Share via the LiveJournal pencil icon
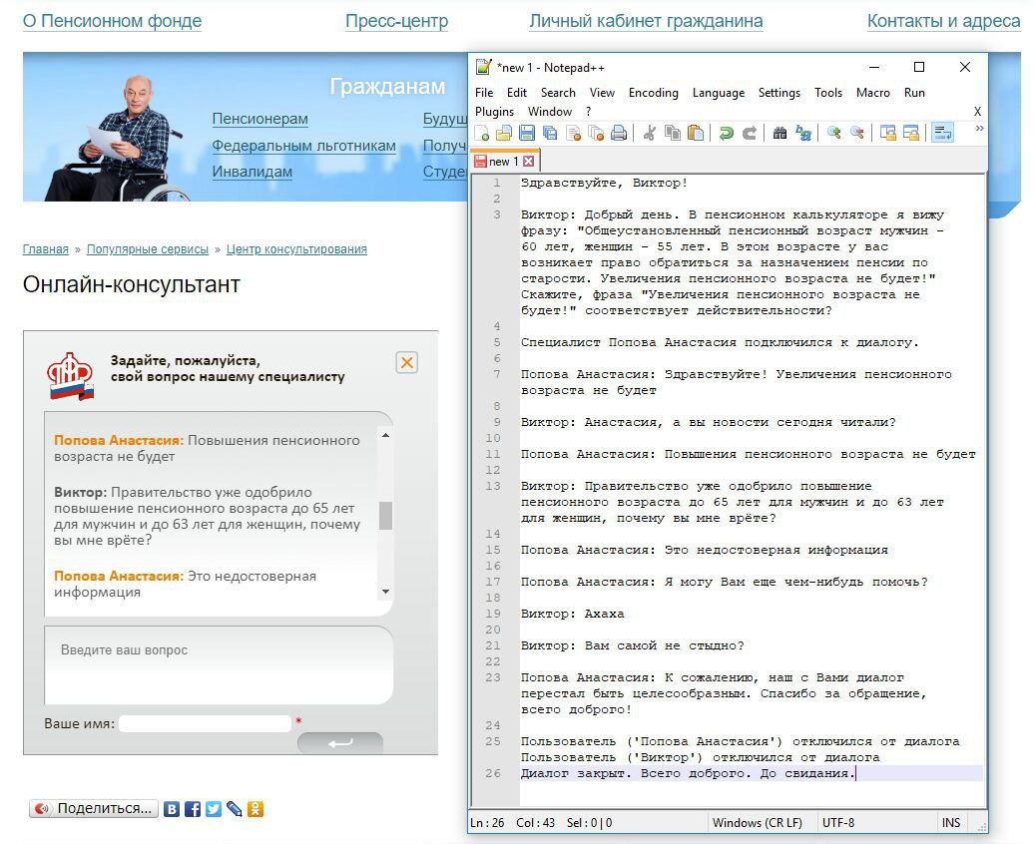The width and height of the screenshot is (1035, 844). (235, 809)
